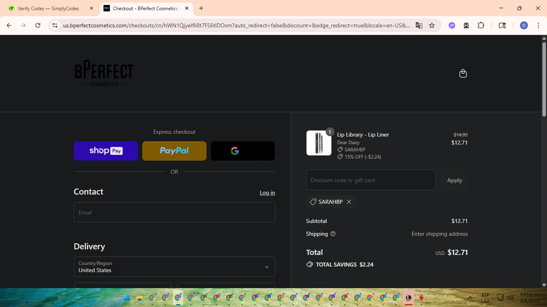Image resolution: width=547 pixels, height=307 pixels.
Task: Open the taskbar clock and date
Action: tap(529, 298)
